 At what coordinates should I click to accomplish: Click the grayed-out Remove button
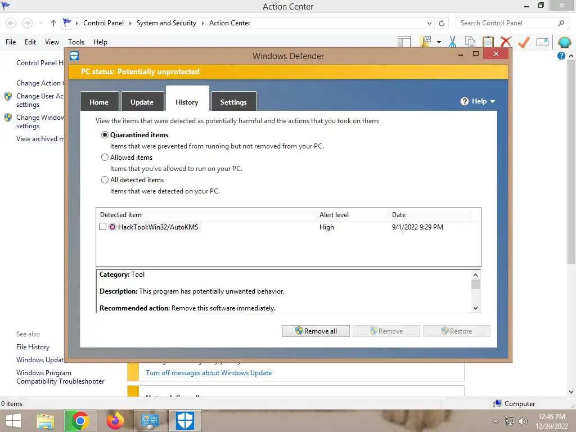[386, 331]
